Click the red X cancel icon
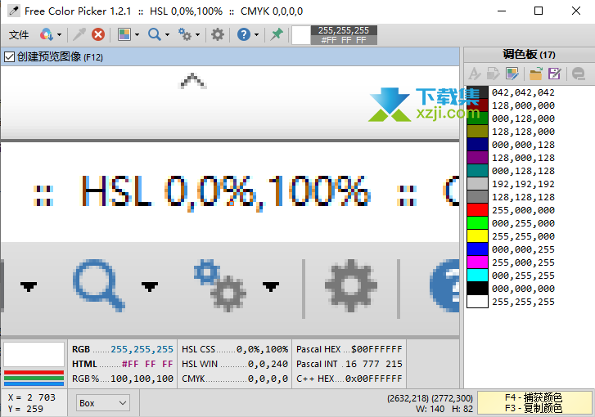 (x=98, y=34)
